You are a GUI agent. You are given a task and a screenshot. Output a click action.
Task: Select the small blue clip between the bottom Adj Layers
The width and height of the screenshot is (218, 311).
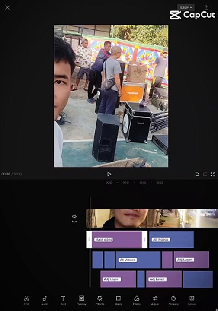[x=141, y=279]
